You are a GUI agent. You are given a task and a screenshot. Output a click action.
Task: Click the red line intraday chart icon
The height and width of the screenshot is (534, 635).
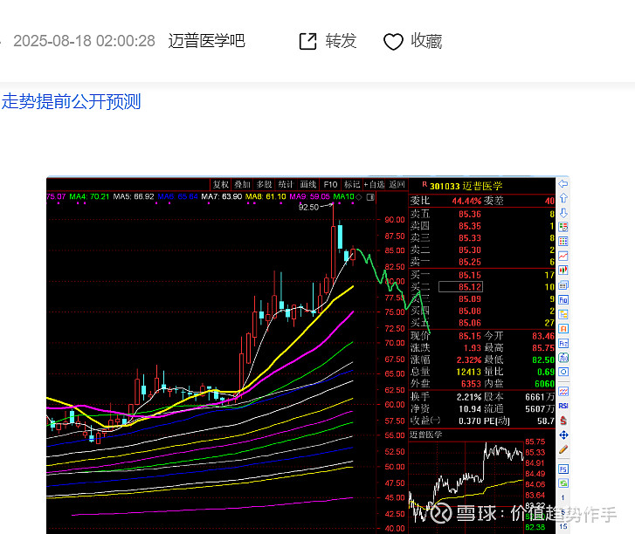pyautogui.click(x=563, y=256)
